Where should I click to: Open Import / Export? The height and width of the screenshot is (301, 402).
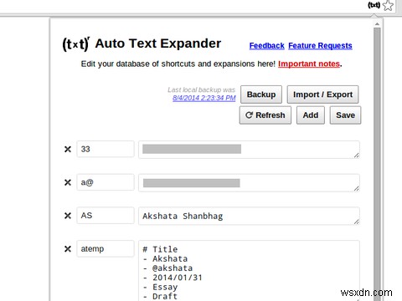pyautogui.click(x=322, y=94)
